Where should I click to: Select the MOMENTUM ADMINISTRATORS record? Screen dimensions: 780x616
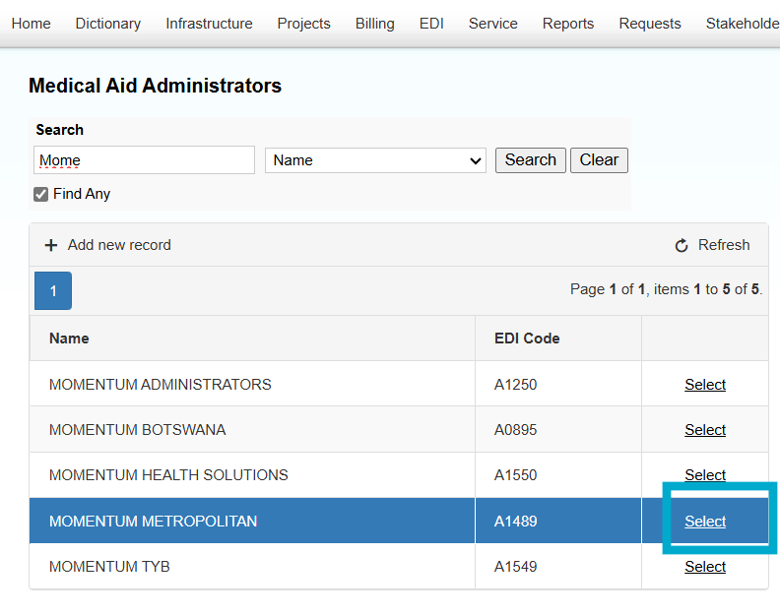coord(705,385)
